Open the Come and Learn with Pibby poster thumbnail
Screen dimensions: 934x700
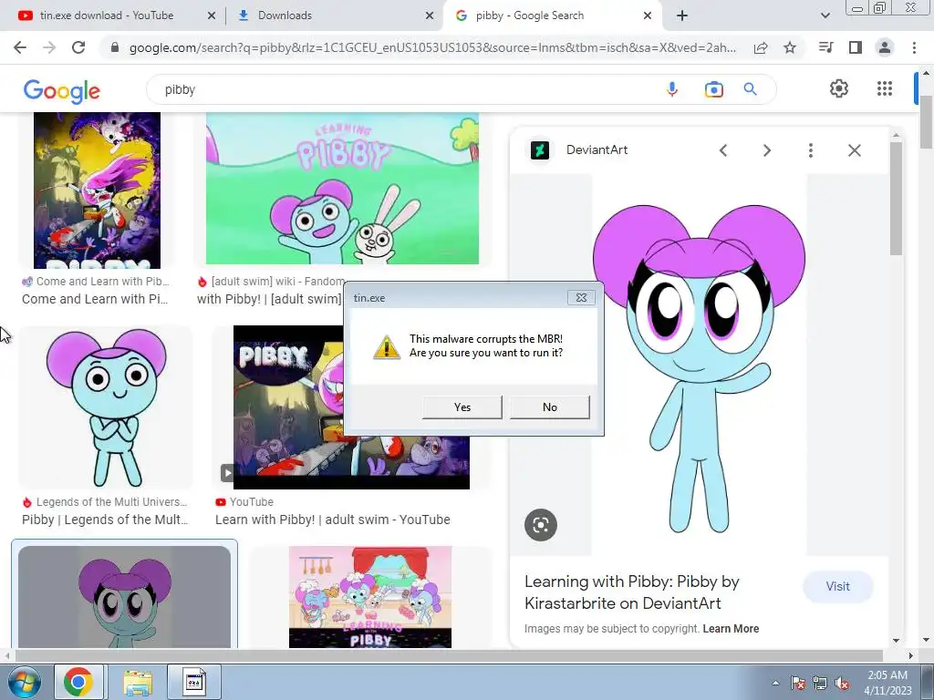97,190
